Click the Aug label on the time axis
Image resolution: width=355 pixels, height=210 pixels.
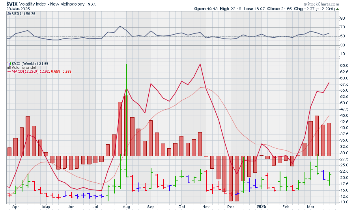point(126,206)
